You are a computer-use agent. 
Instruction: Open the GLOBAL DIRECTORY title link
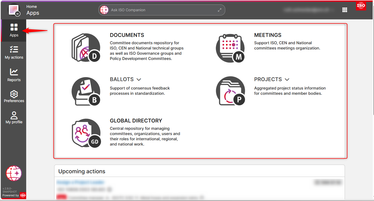[x=136, y=121]
